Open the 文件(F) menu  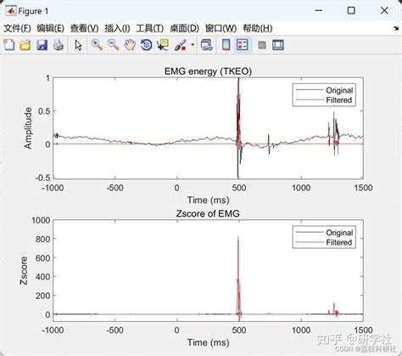(x=17, y=28)
